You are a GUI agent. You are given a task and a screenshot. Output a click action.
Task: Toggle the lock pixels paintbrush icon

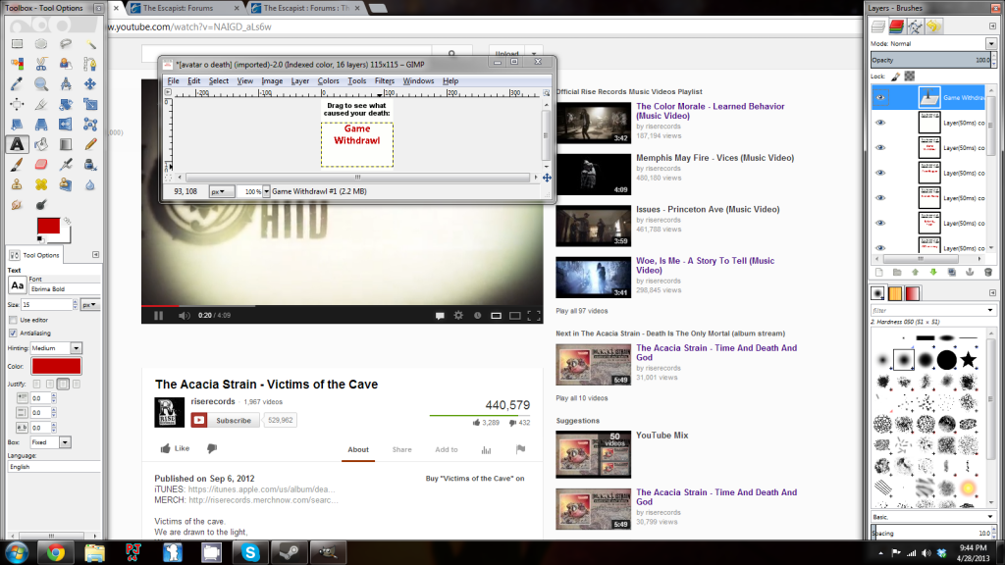point(896,77)
